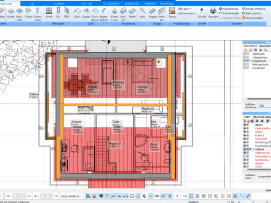Choose the Deckenöffnung tool
This screenshot has width=271, height=203.
click(20, 14)
